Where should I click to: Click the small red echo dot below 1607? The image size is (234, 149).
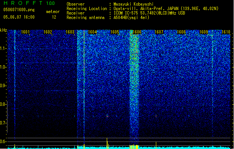coord(156,116)
